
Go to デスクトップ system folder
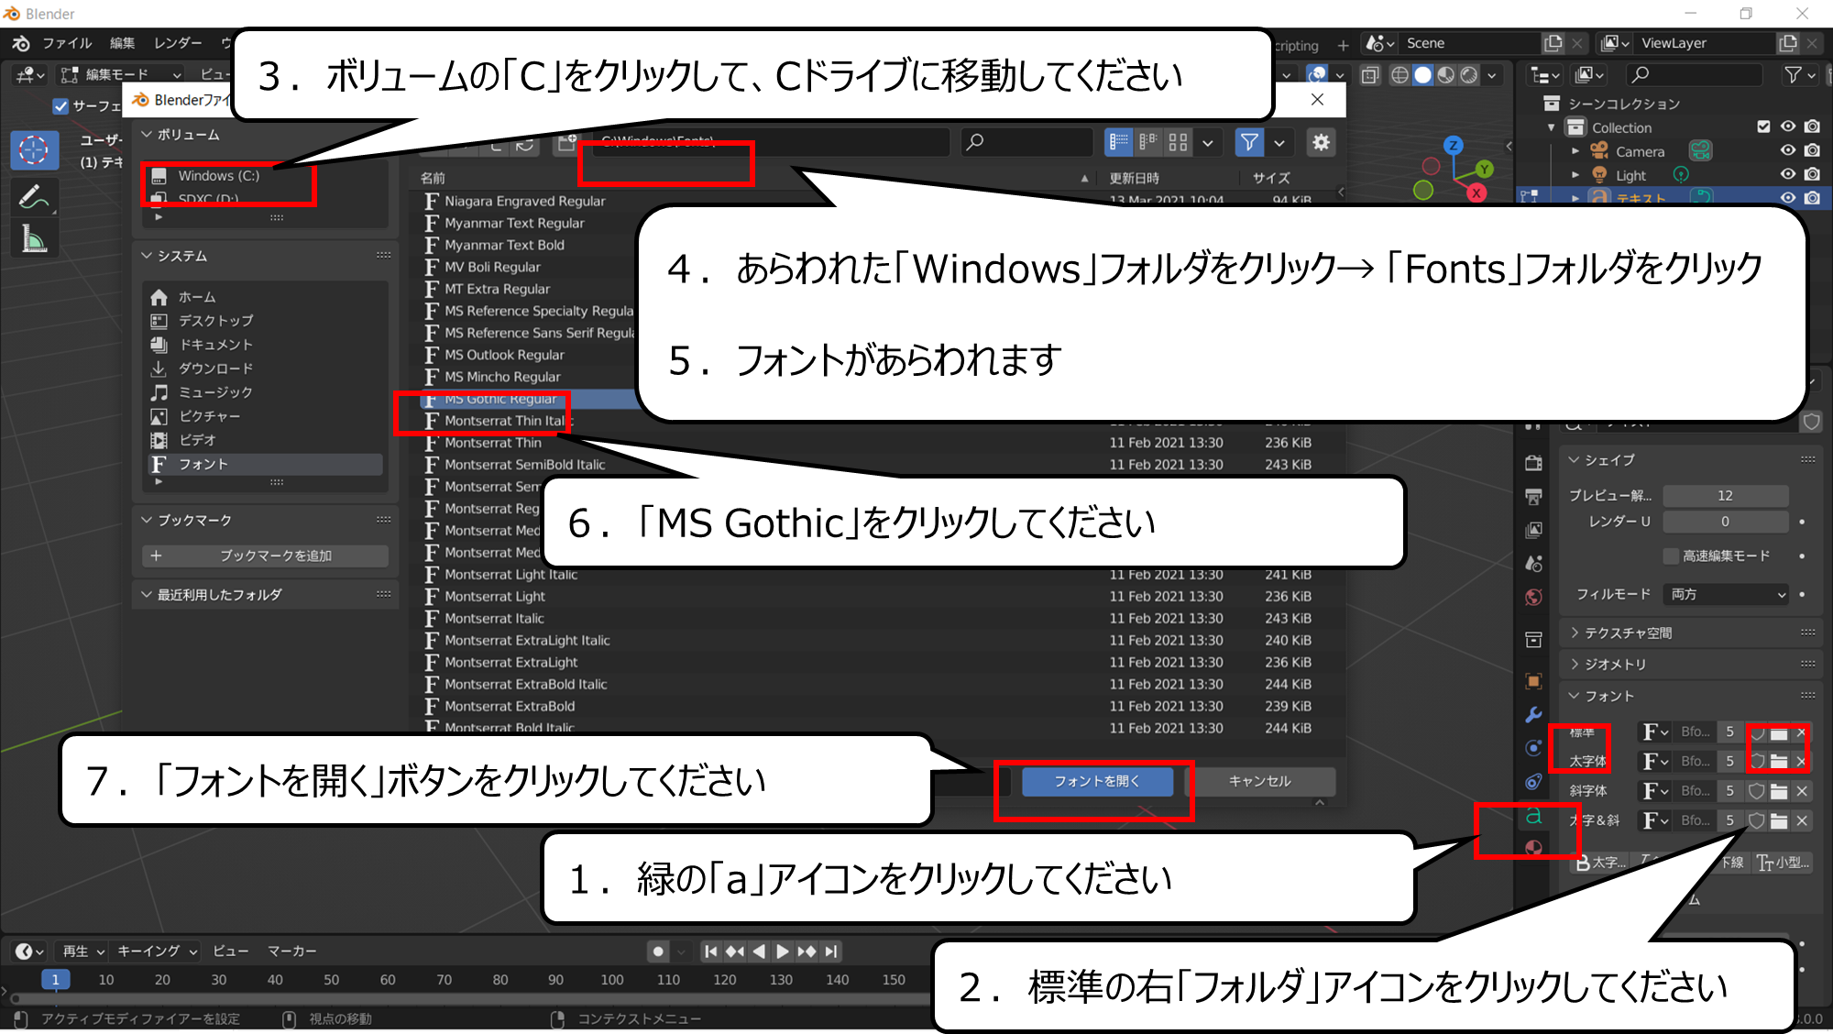[215, 321]
